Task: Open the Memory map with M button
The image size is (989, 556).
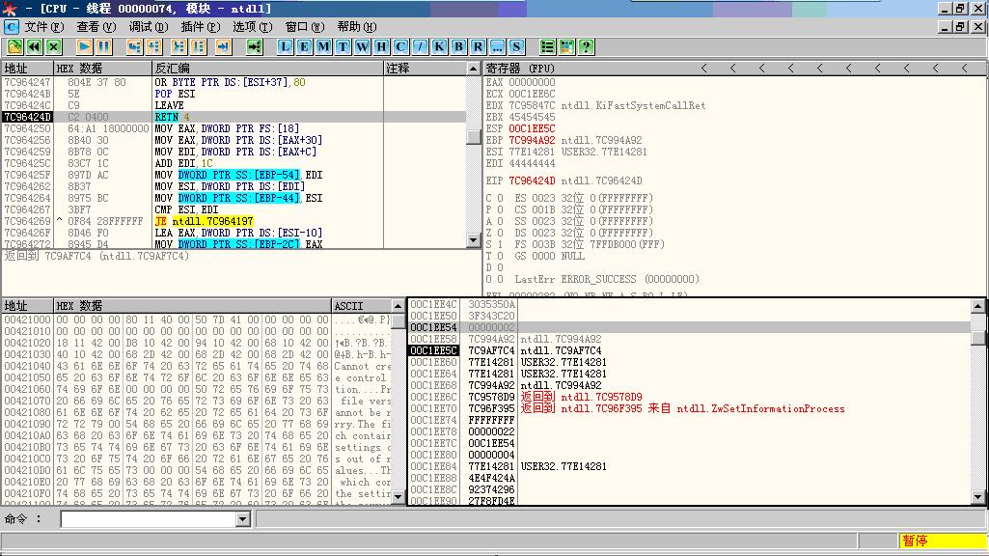Action: (x=323, y=46)
